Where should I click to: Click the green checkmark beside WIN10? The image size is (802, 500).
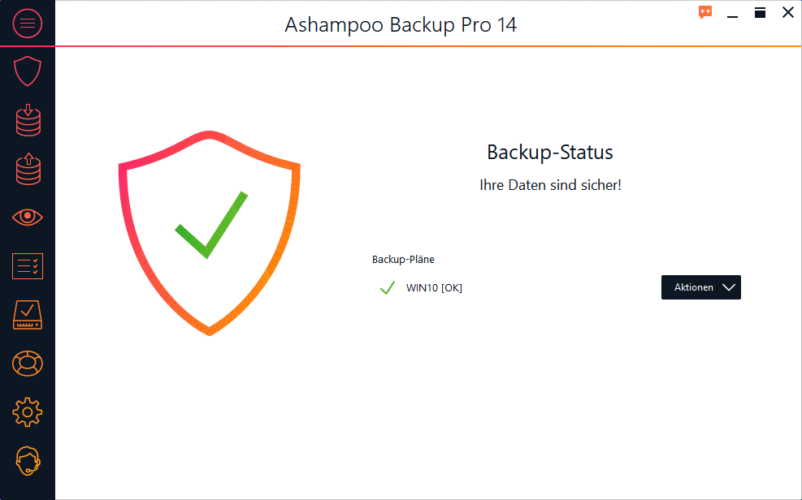pyautogui.click(x=388, y=287)
